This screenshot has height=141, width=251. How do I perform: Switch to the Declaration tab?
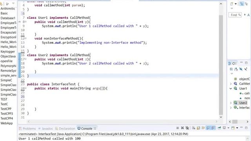pos(65,128)
